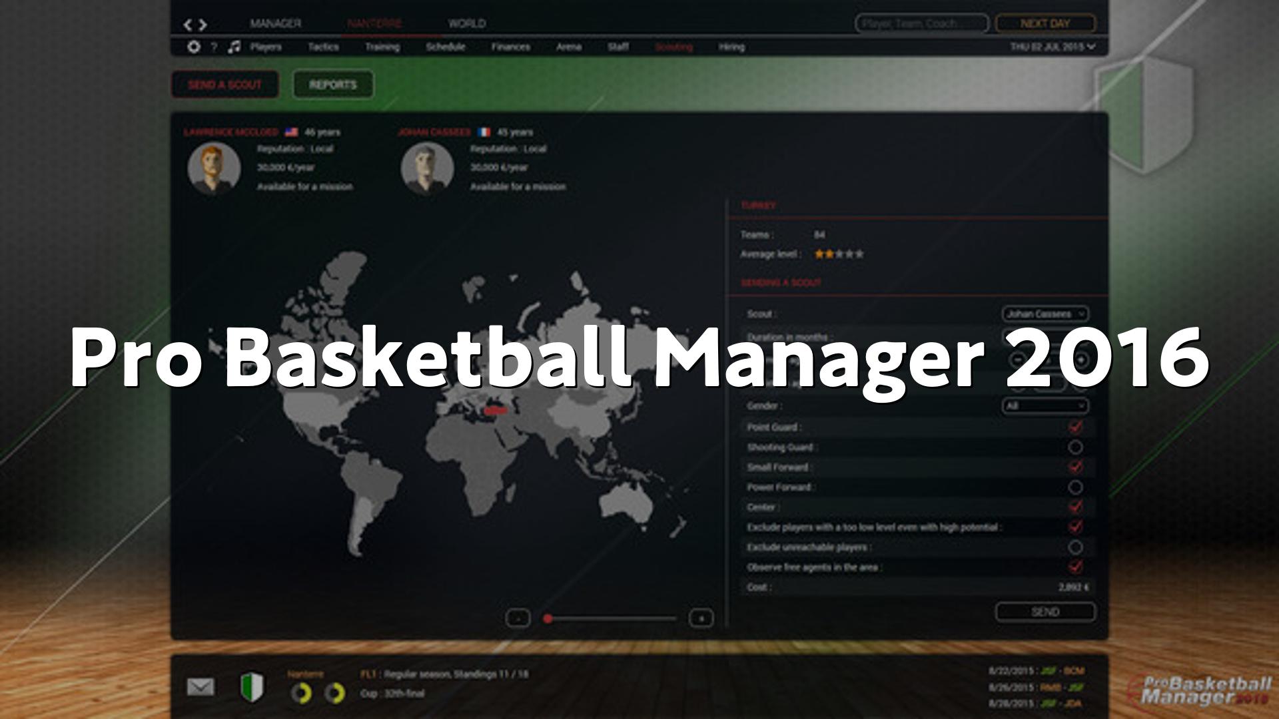Toggle Observe free agents in the area checkbox
Viewport: 1279px width, 719px height.
coord(1074,567)
